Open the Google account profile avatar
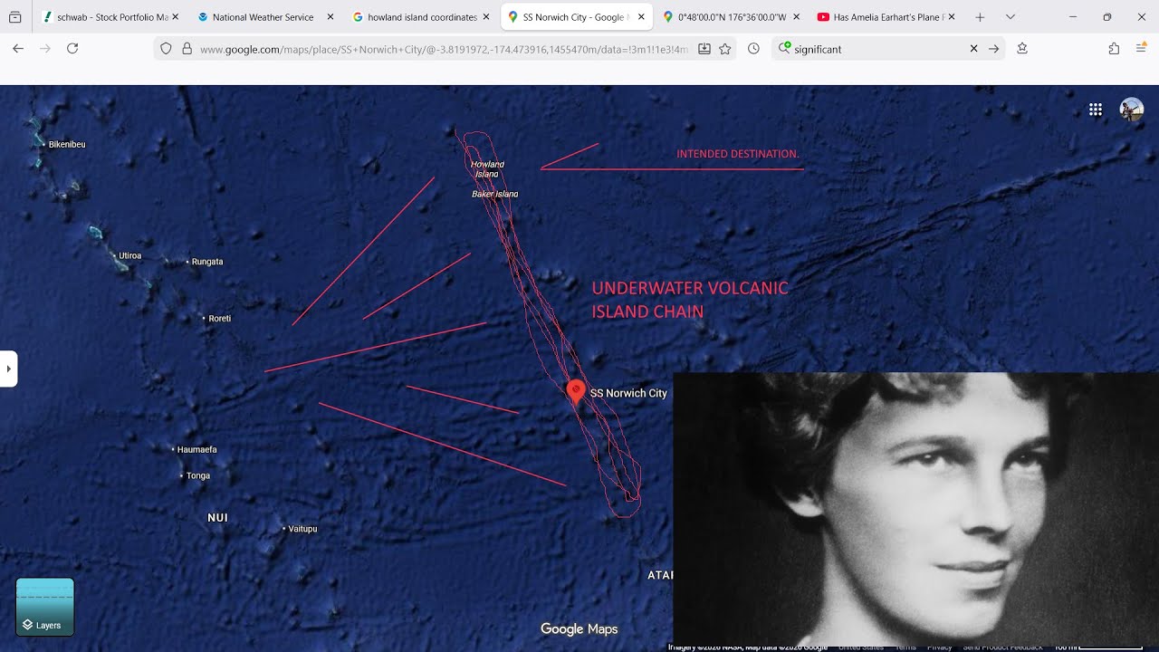The height and width of the screenshot is (652, 1159). 1132,110
